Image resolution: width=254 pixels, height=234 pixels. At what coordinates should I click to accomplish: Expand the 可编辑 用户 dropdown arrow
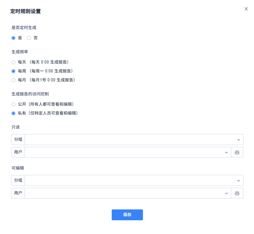[226, 193]
